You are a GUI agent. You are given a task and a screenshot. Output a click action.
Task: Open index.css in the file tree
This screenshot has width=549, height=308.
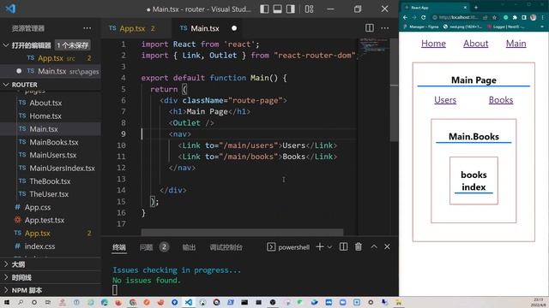[39, 246]
